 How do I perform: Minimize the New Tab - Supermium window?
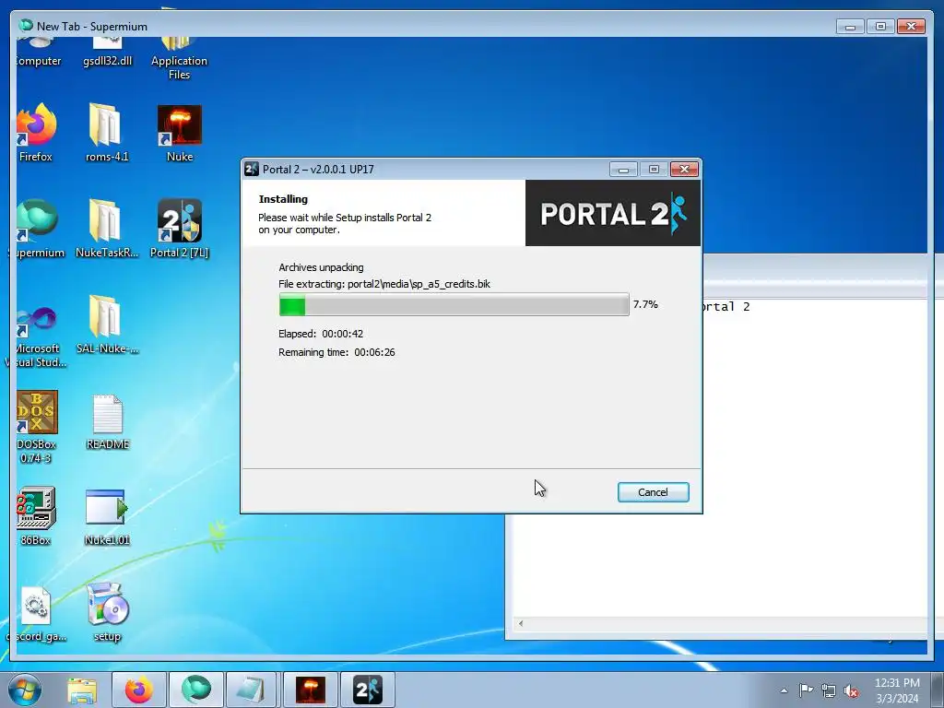pyautogui.click(x=850, y=27)
